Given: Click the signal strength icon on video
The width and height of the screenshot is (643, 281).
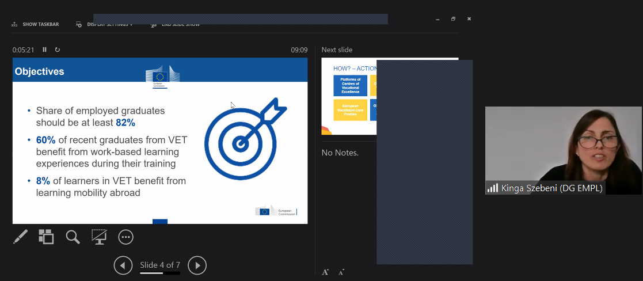Looking at the screenshot, I should [x=492, y=188].
